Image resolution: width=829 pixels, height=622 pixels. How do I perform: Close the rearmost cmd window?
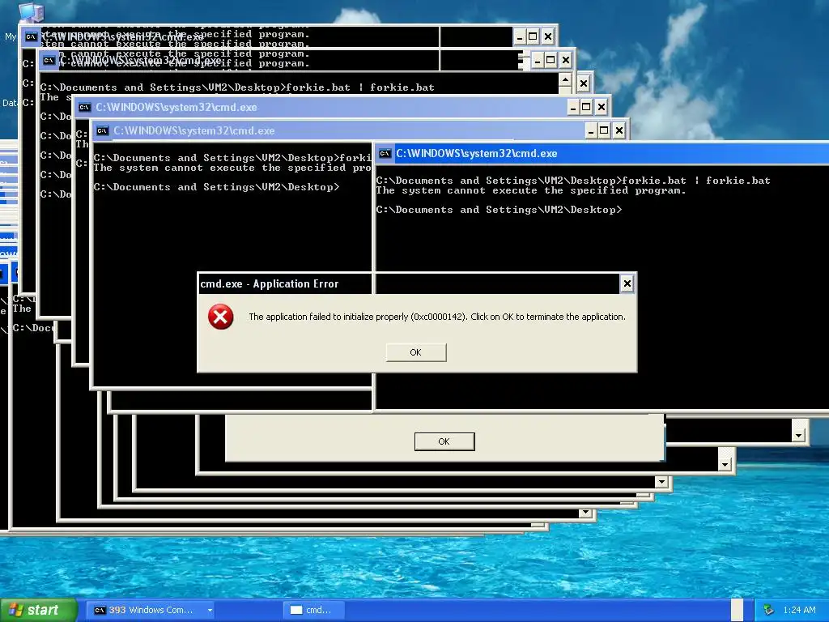[x=548, y=37]
